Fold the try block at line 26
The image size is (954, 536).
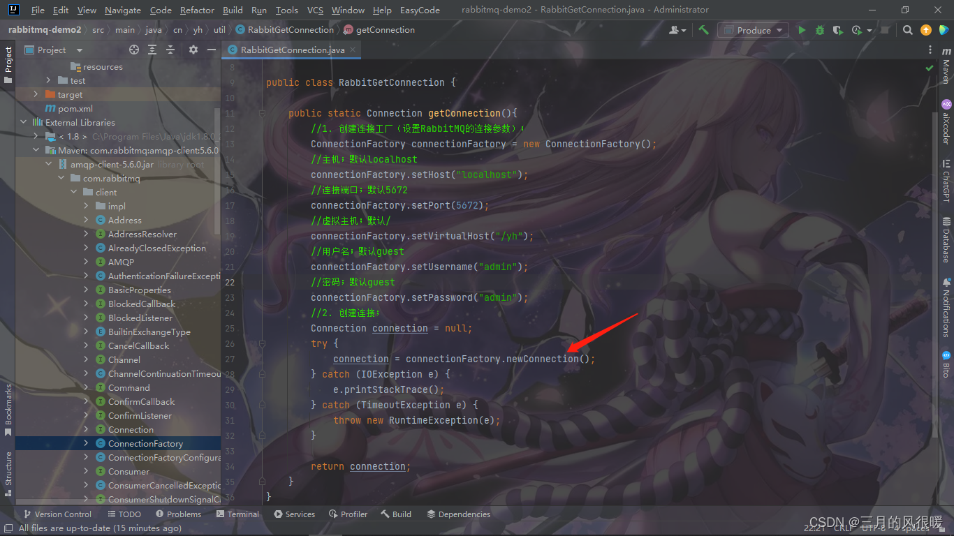click(262, 343)
